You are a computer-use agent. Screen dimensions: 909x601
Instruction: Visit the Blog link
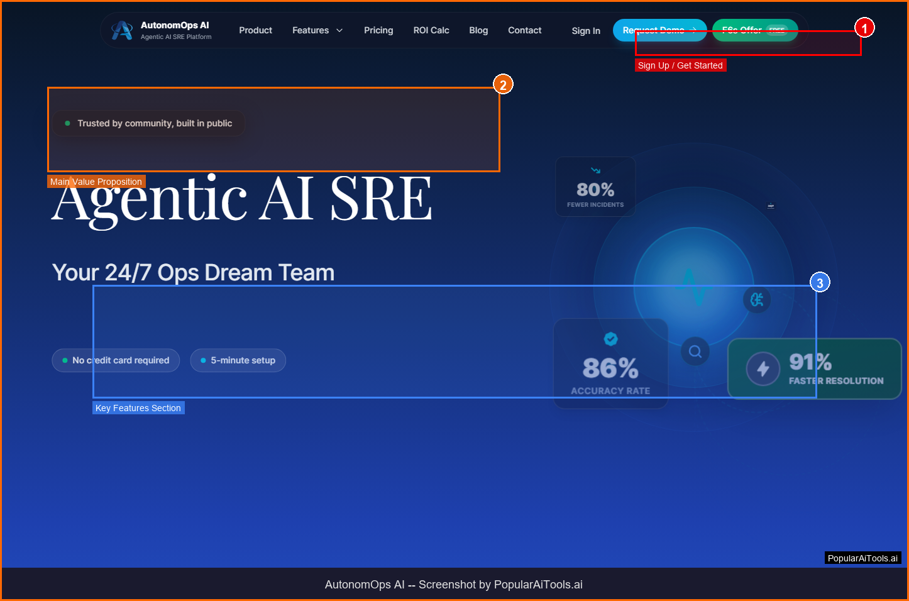click(x=478, y=30)
